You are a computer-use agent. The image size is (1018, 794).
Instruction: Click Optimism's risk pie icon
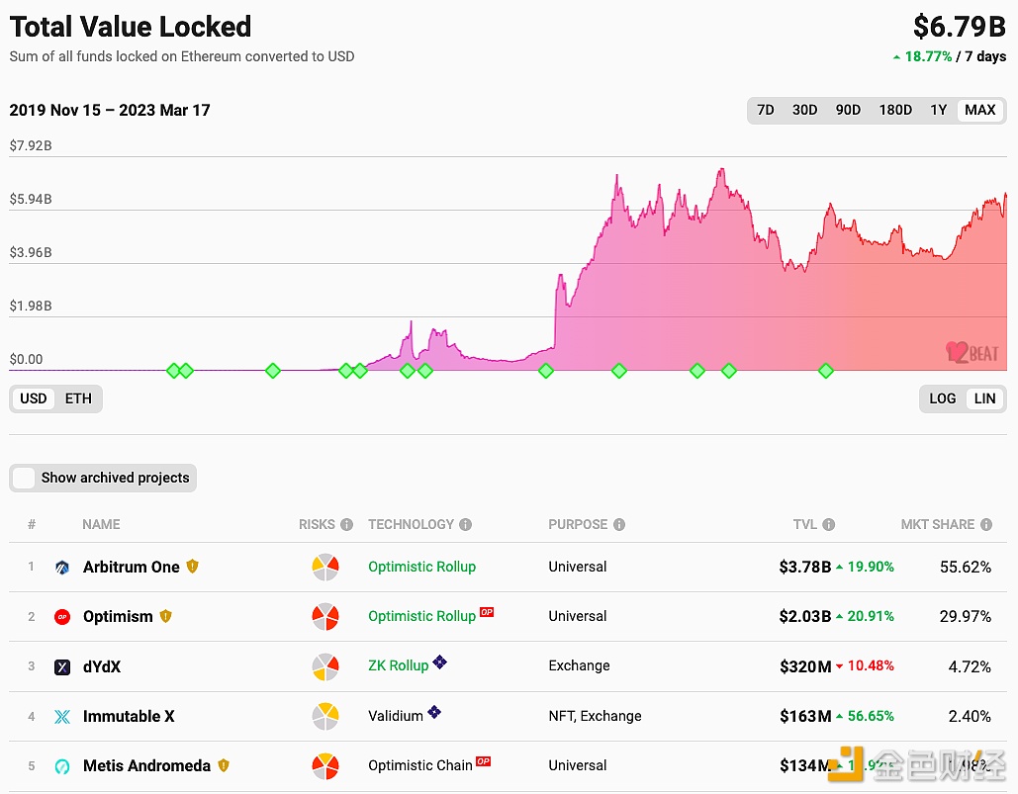pyautogui.click(x=325, y=616)
